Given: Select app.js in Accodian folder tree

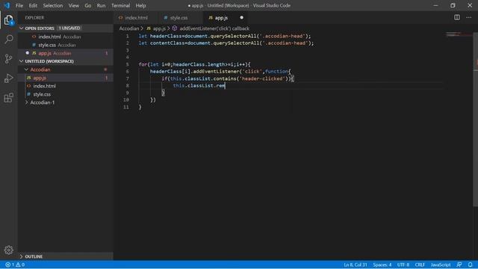Looking at the screenshot, I should [x=66, y=78].
